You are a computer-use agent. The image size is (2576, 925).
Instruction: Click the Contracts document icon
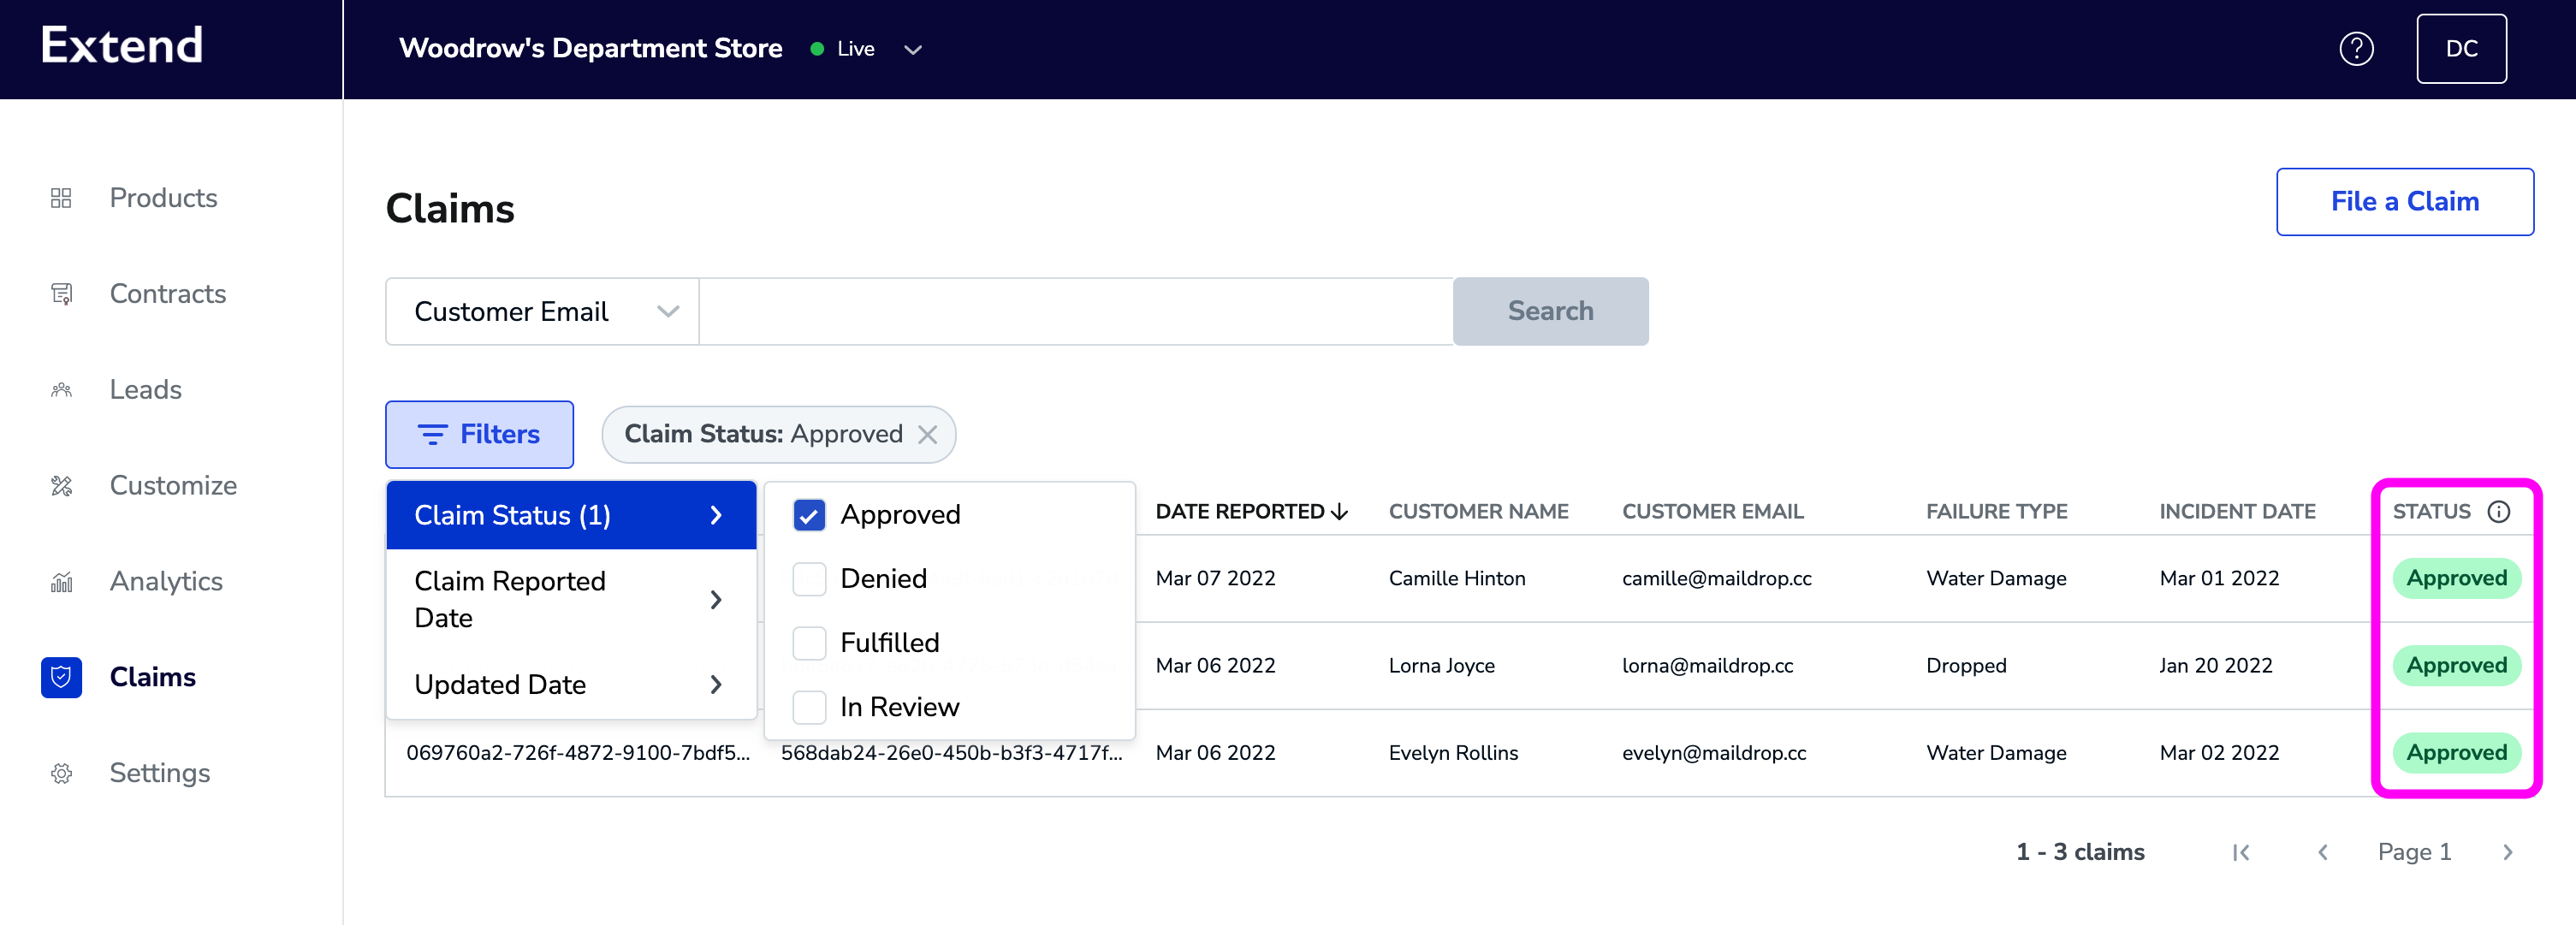click(61, 294)
